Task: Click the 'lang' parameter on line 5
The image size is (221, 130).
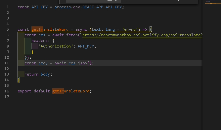Action: pyautogui.click(x=110, y=29)
